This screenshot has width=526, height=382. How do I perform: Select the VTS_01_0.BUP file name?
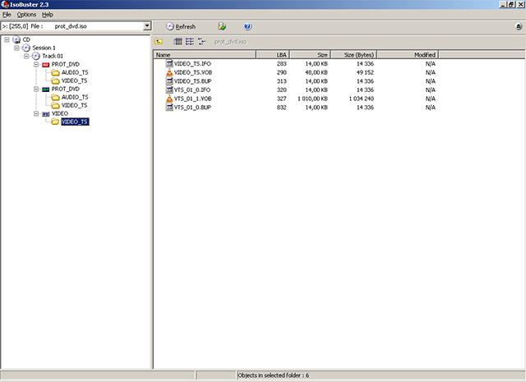click(x=192, y=108)
